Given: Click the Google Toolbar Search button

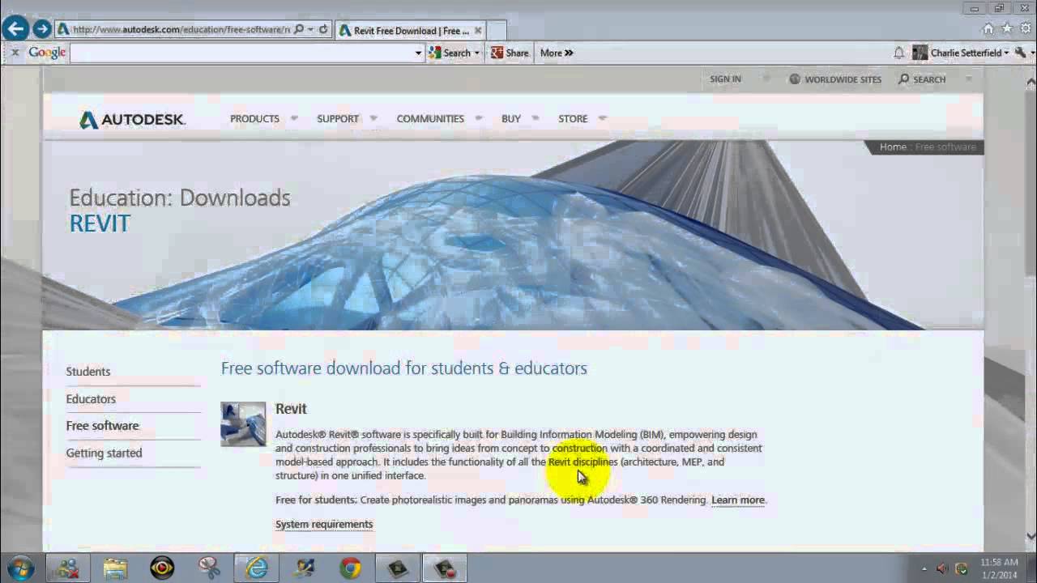Looking at the screenshot, I should (x=450, y=53).
